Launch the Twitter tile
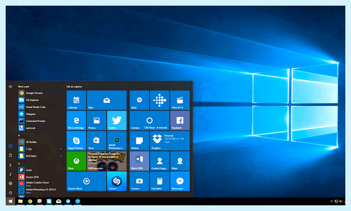Viewport: 351px width, 211px height. point(116,120)
